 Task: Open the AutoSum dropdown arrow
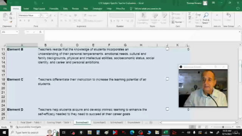[192, 14]
